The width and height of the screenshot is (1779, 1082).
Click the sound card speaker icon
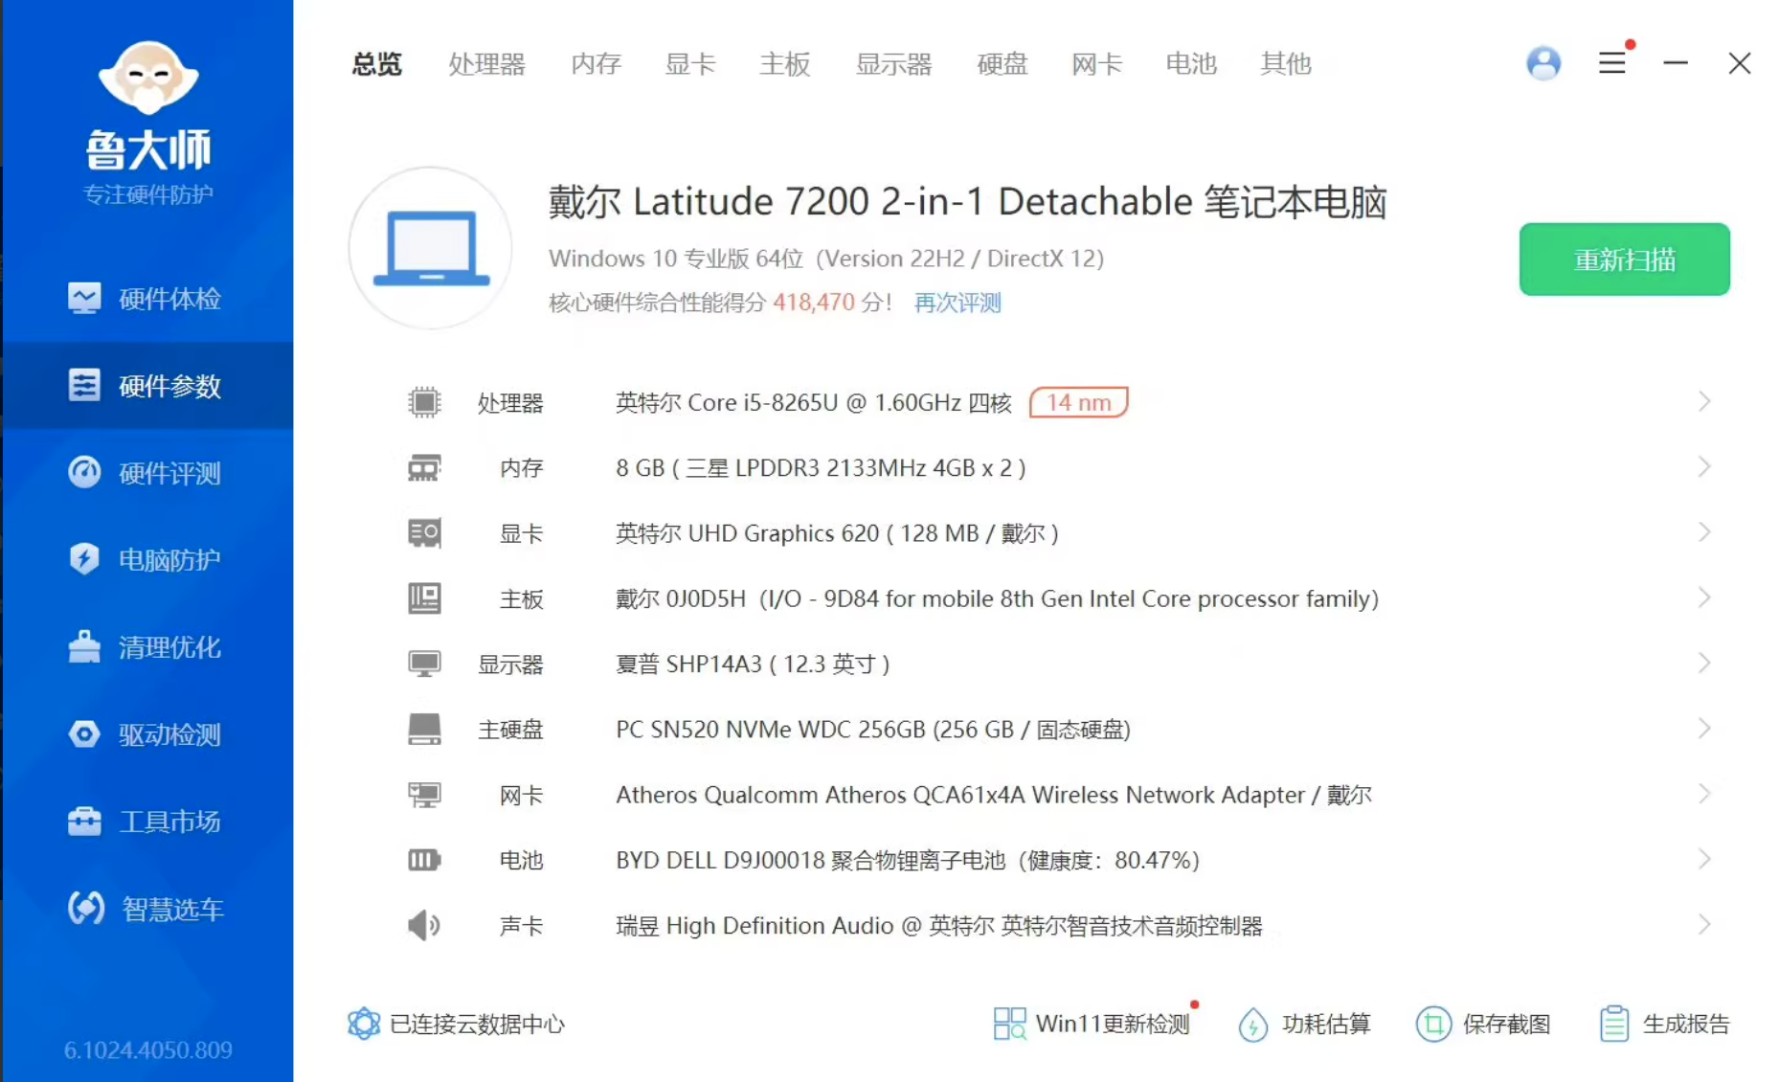pos(424,925)
